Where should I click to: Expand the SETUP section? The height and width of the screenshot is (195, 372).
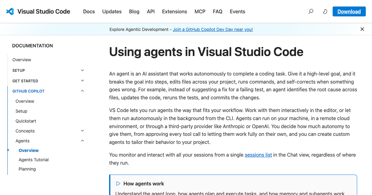[x=82, y=70]
